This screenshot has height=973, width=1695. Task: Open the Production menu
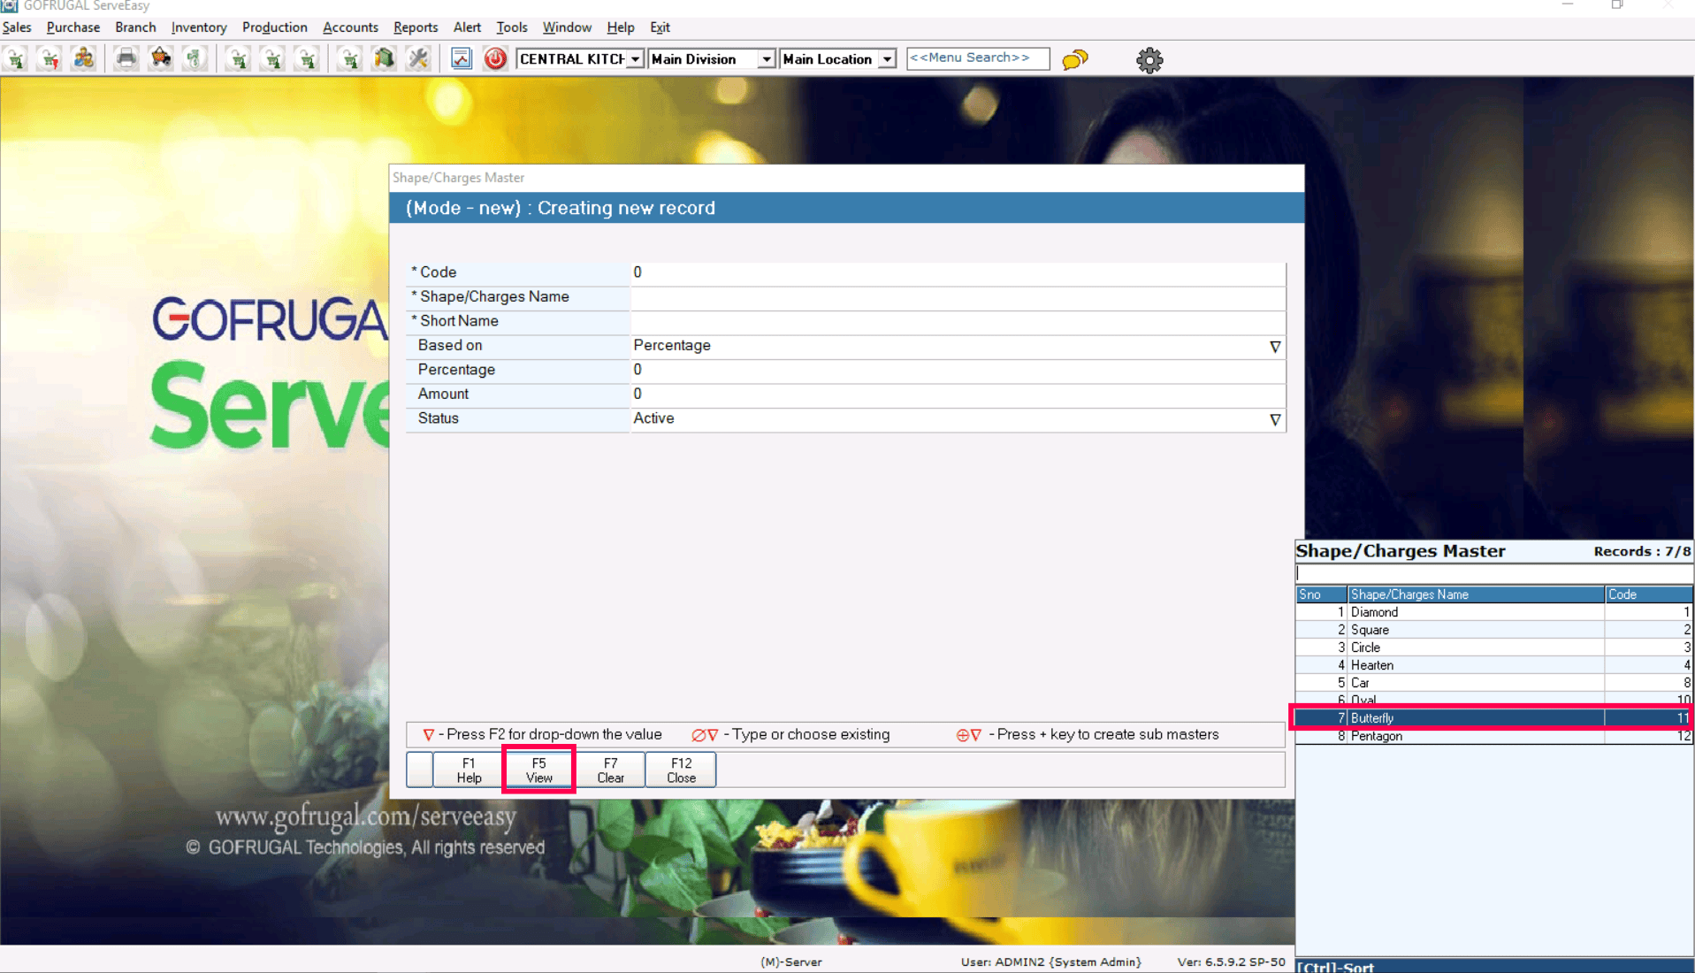275,27
